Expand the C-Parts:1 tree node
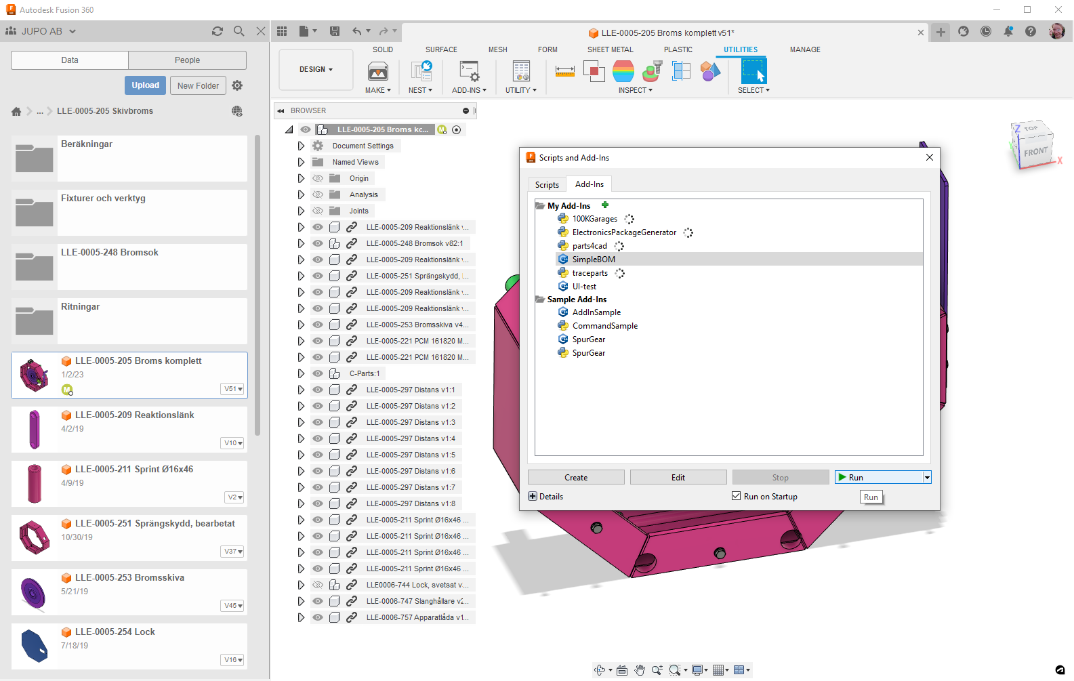Viewport: 1074px width, 681px height. pyautogui.click(x=301, y=373)
